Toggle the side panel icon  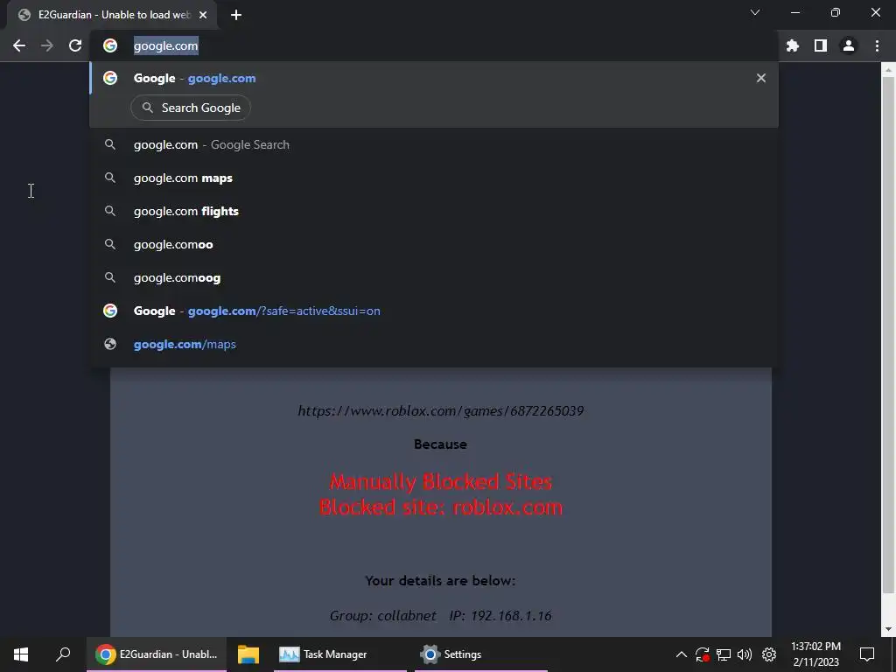point(821,45)
